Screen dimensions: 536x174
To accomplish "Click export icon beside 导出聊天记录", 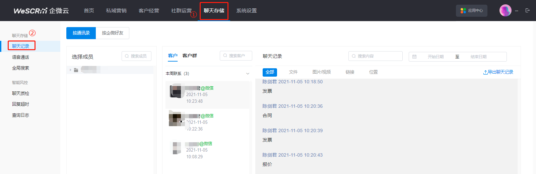I will [485, 72].
